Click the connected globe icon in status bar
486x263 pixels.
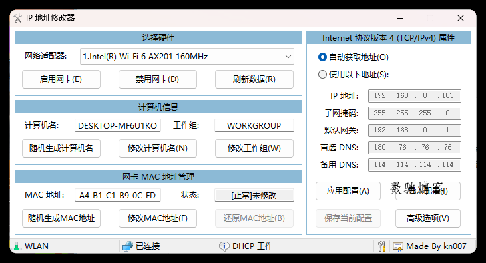click(x=127, y=246)
